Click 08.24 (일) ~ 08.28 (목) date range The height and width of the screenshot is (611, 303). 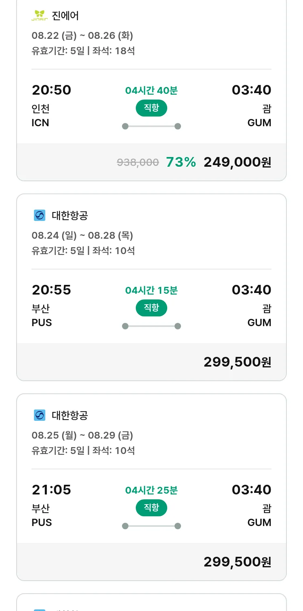pos(82,235)
